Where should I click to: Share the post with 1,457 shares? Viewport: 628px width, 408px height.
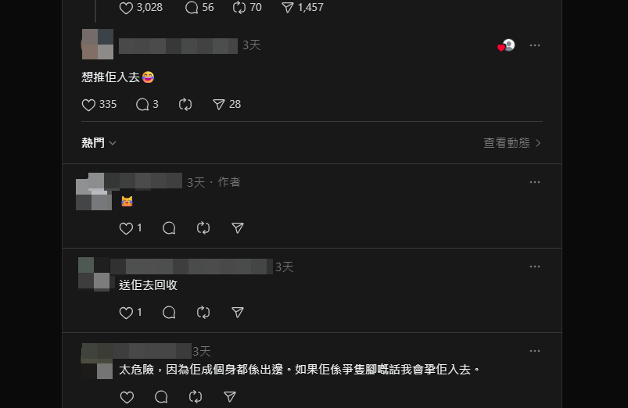[303, 8]
